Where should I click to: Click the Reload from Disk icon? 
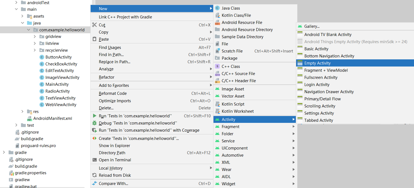click(x=94, y=175)
